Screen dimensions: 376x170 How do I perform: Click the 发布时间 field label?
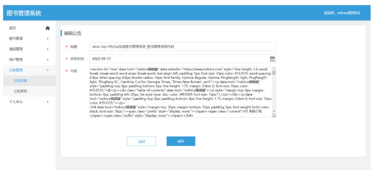coord(77,59)
